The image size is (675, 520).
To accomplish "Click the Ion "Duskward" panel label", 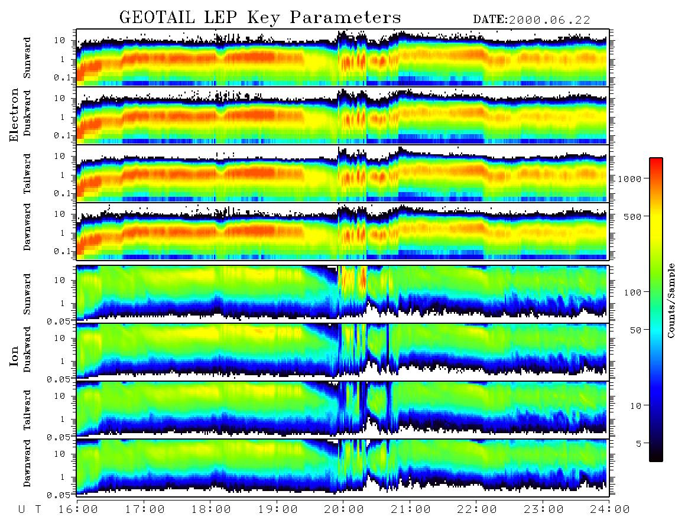I will click(x=27, y=349).
